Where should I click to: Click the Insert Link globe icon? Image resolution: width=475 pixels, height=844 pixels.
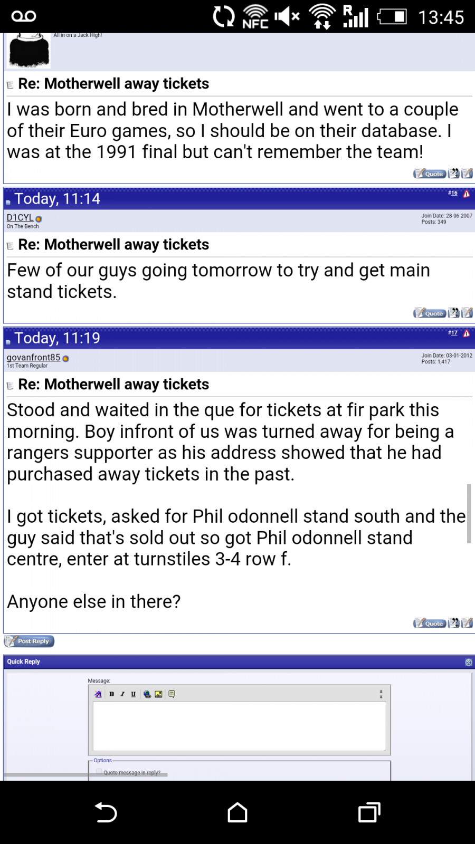click(x=147, y=694)
